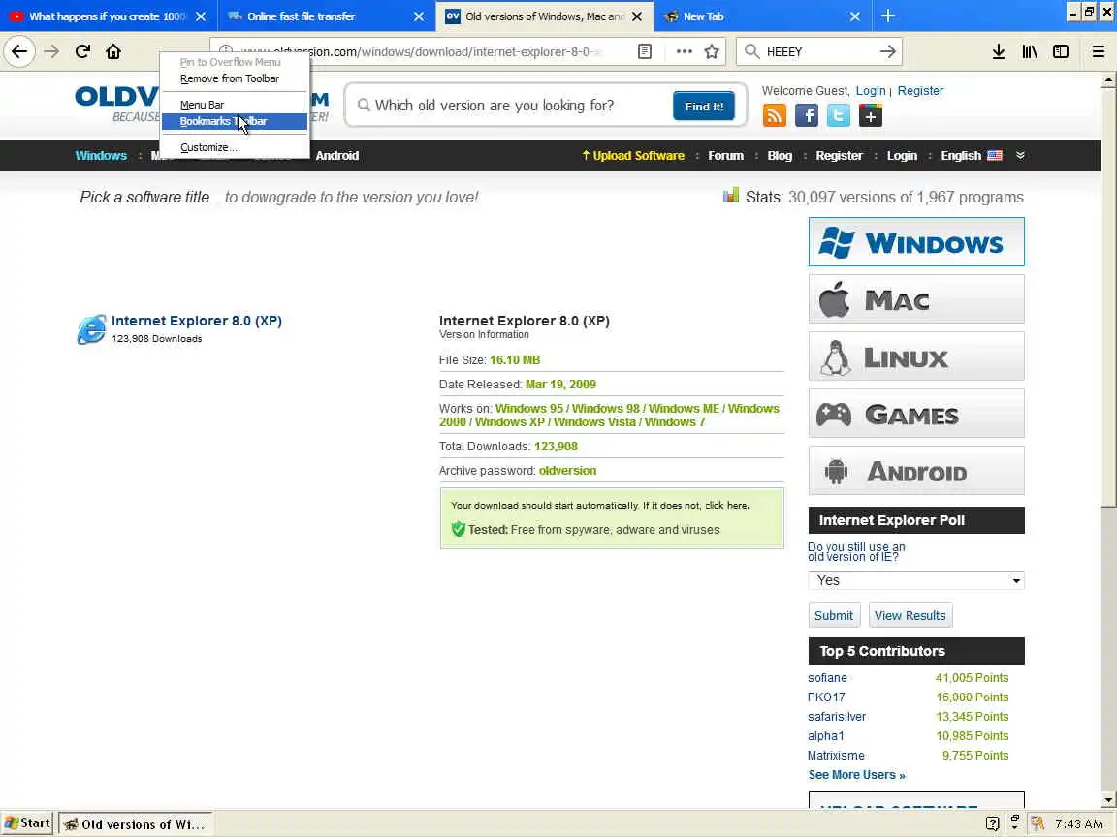1117x837 pixels.
Task: Click 'Old versions of Wi...' taskbar button
Action: pyautogui.click(x=136, y=824)
